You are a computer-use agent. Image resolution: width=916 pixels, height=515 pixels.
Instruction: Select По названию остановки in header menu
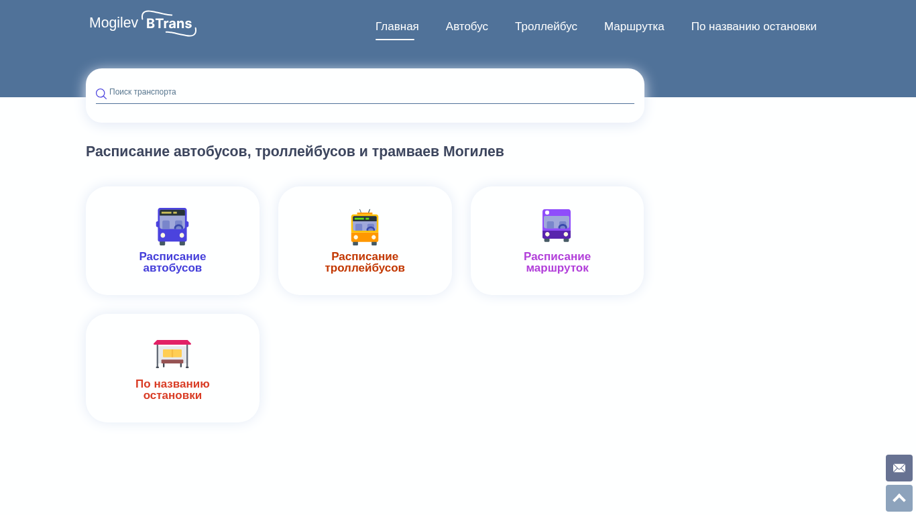coord(754,27)
